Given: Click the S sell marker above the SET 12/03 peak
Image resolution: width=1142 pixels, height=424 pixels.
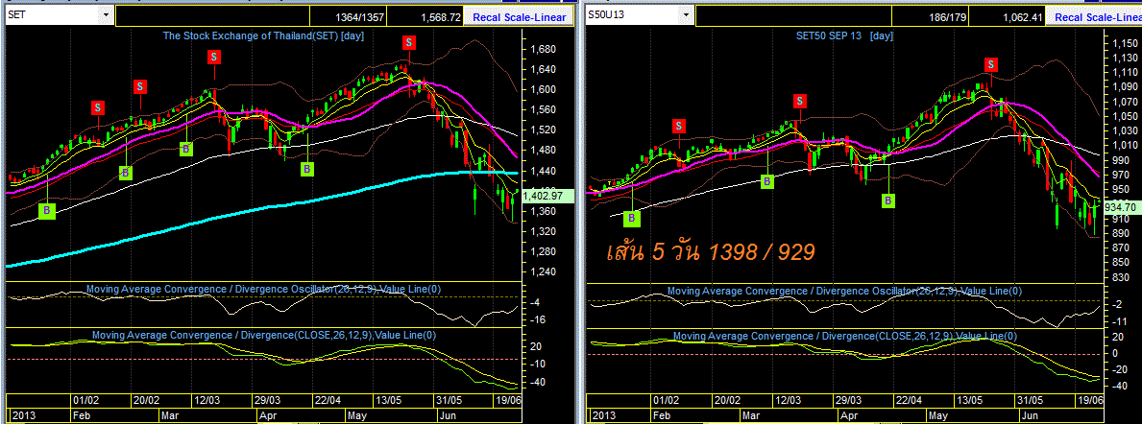Looking at the screenshot, I should click(214, 56).
